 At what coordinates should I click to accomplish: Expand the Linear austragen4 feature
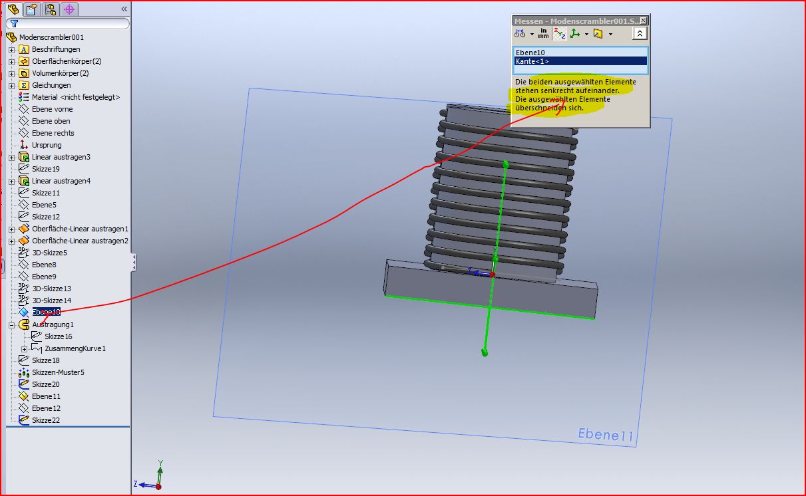click(x=11, y=182)
